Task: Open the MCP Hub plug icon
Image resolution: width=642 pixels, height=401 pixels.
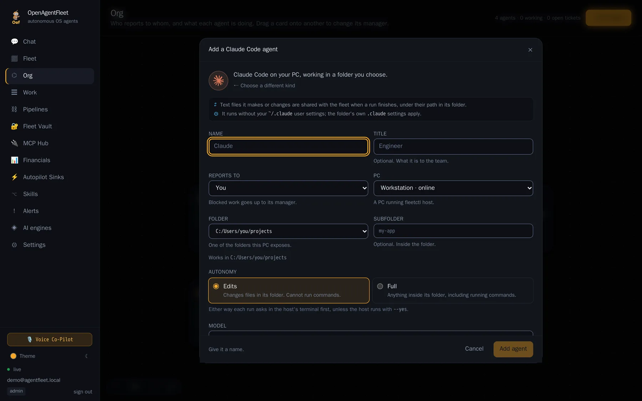Action: [14, 143]
